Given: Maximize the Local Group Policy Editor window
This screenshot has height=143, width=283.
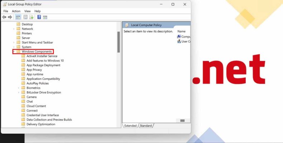Looking at the screenshot, I should tap(173, 4).
